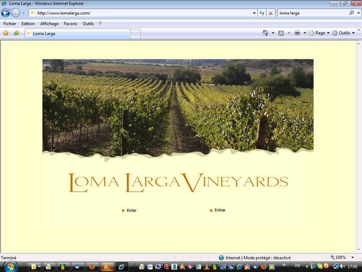
Task: Click in the search box field
Action: click(x=312, y=13)
